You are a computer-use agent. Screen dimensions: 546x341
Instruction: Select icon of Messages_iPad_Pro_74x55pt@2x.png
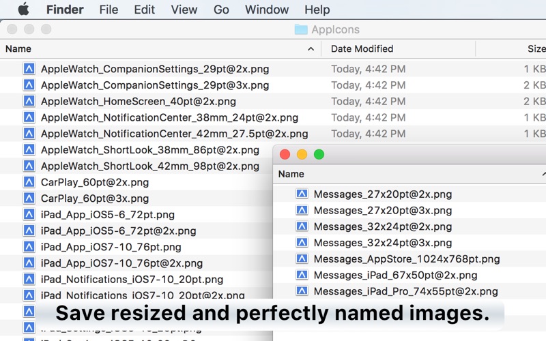pos(302,291)
